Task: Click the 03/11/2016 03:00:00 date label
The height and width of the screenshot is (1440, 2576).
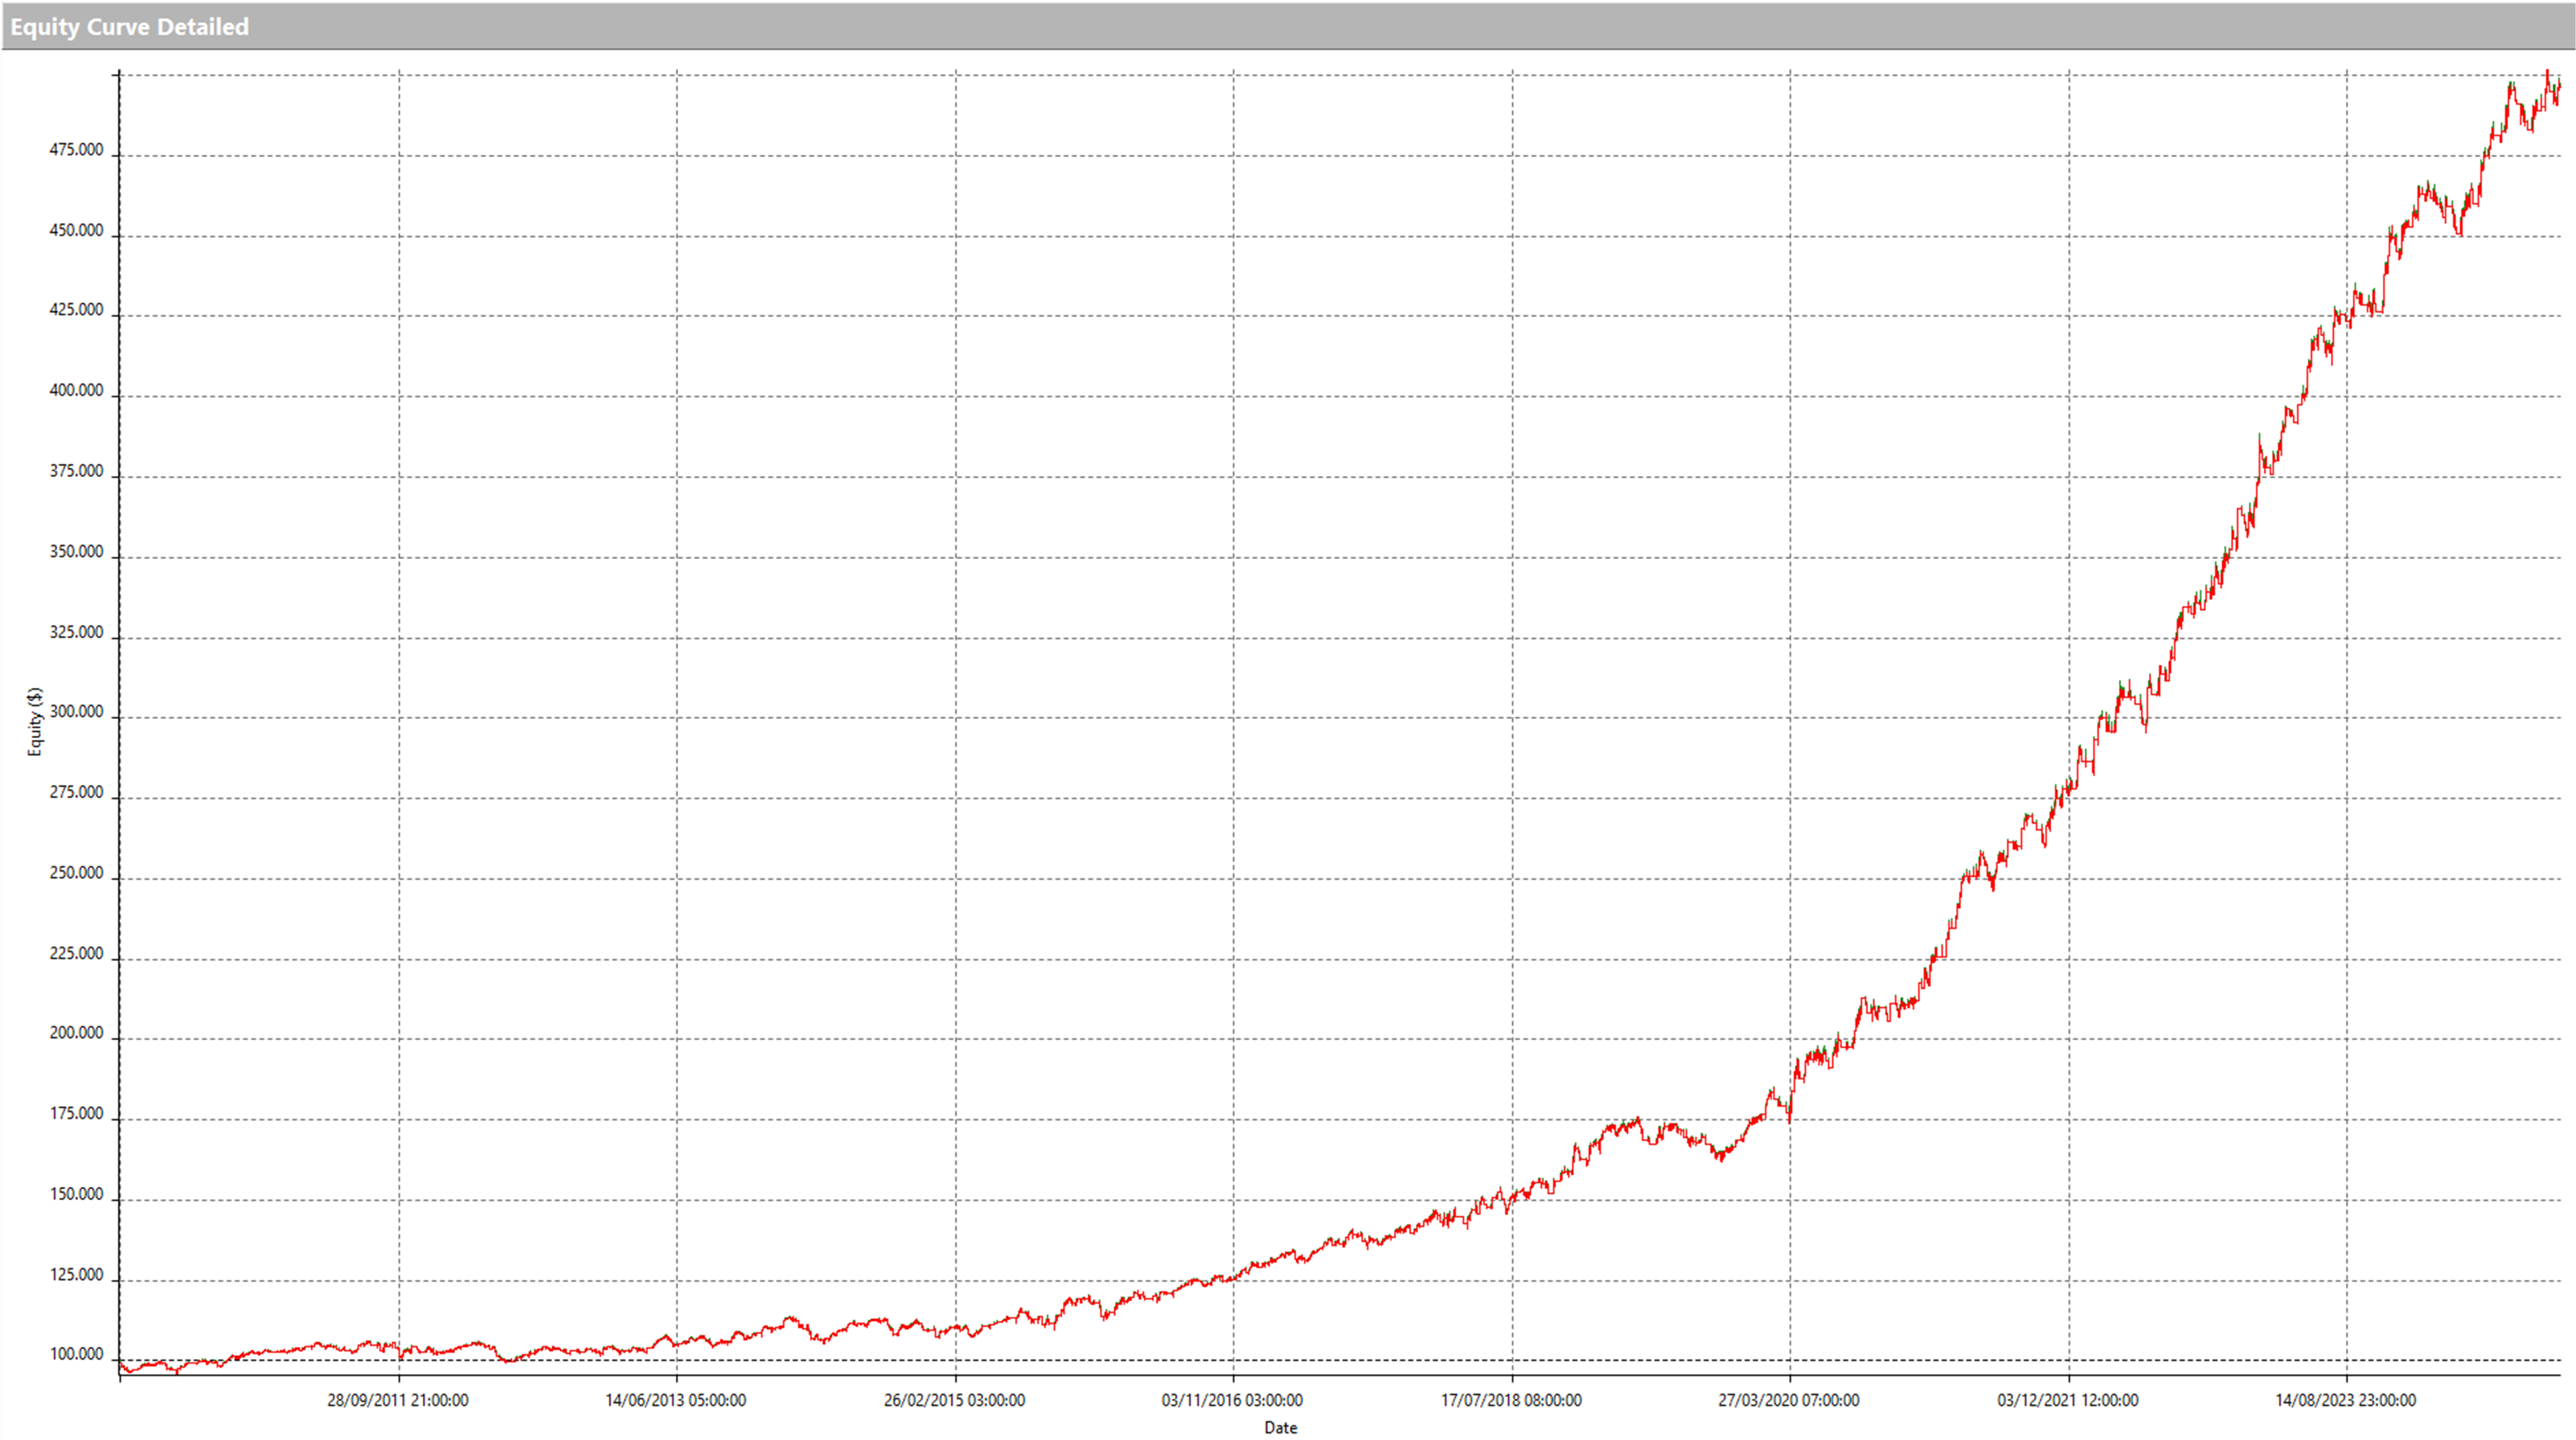Action: pos(1232,1400)
